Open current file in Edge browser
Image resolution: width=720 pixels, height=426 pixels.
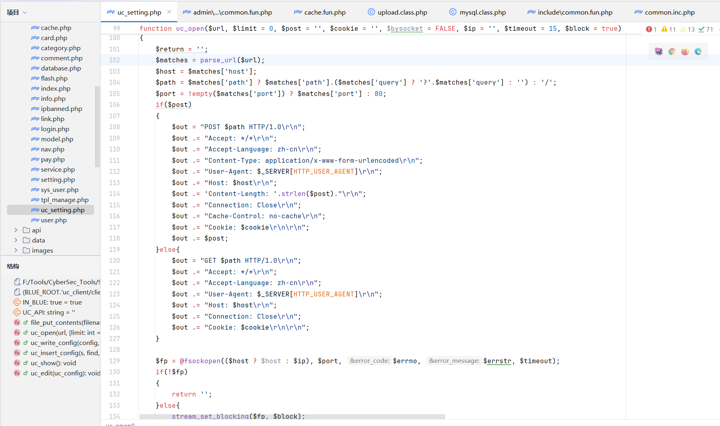coord(698,51)
